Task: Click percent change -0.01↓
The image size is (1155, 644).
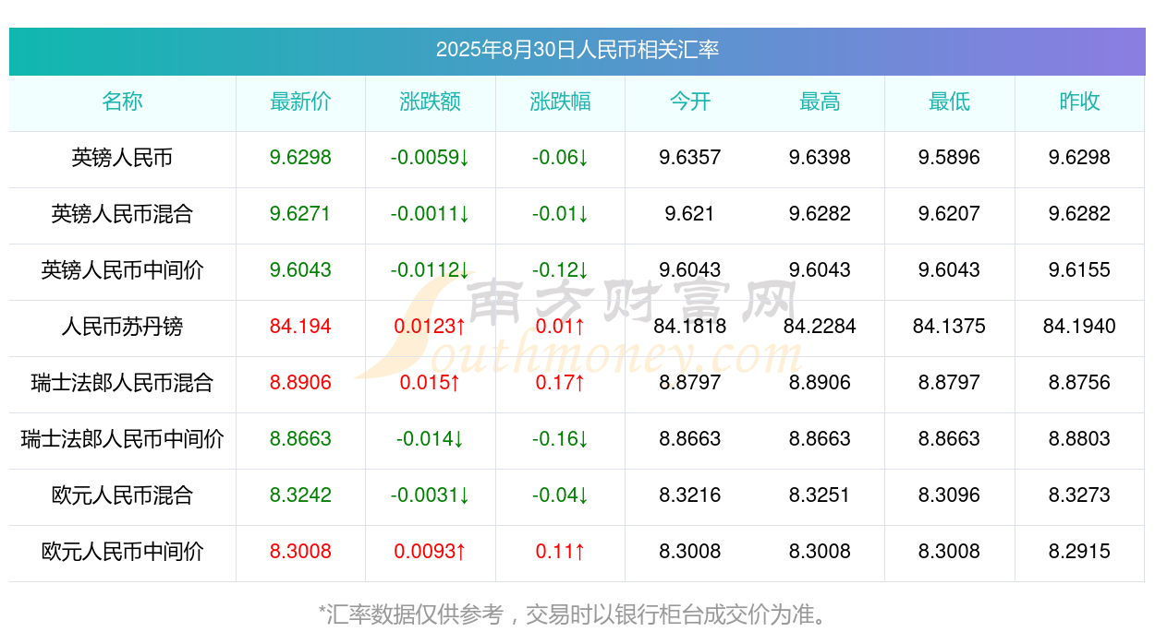Action: pos(560,214)
